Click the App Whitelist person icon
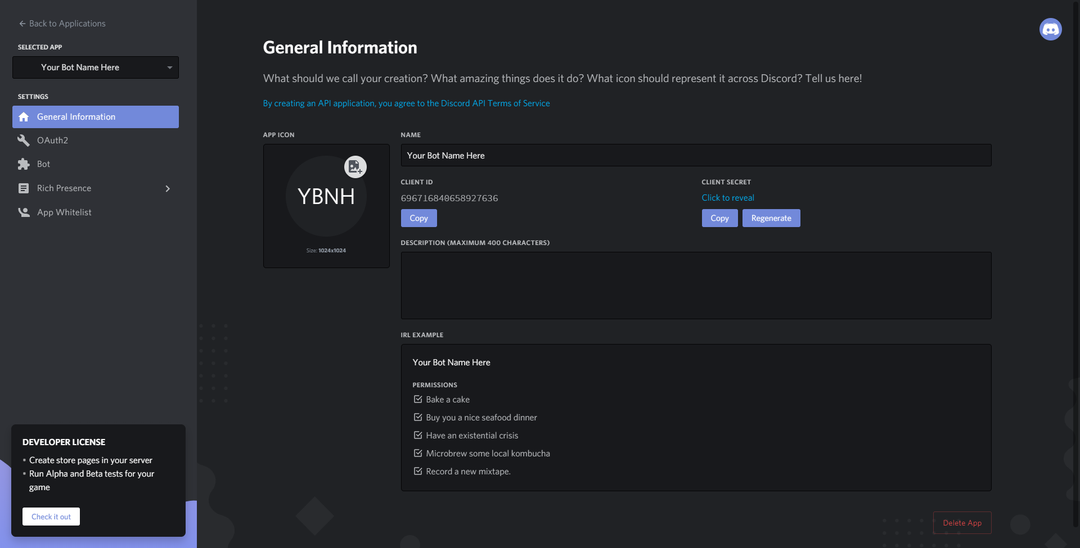The height and width of the screenshot is (548, 1080). [24, 212]
